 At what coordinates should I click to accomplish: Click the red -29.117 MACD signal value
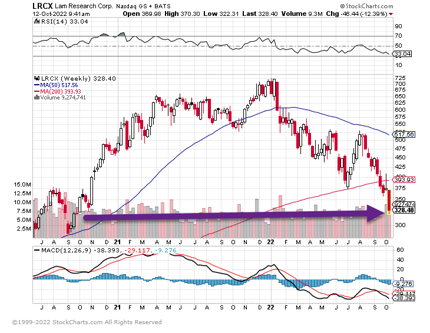pos(137,250)
